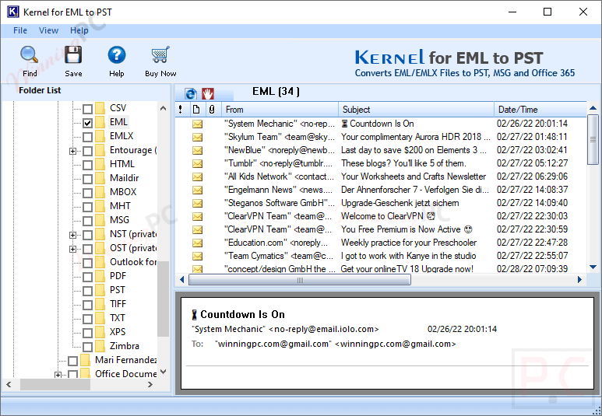Select the TXT folder in tree
Screen dimensions: 602x416
(117, 318)
